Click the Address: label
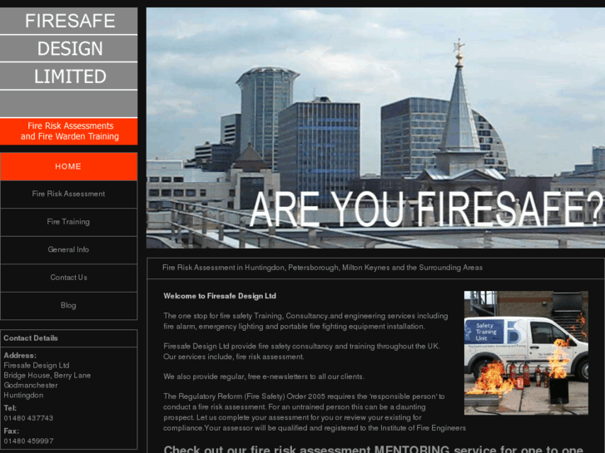 pyautogui.click(x=20, y=356)
